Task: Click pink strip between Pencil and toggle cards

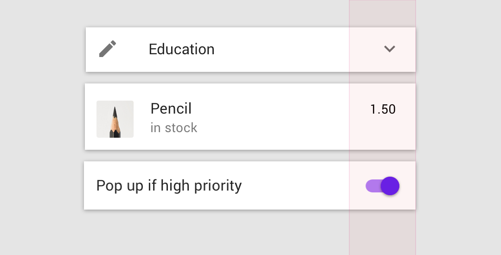Action: 382,155
